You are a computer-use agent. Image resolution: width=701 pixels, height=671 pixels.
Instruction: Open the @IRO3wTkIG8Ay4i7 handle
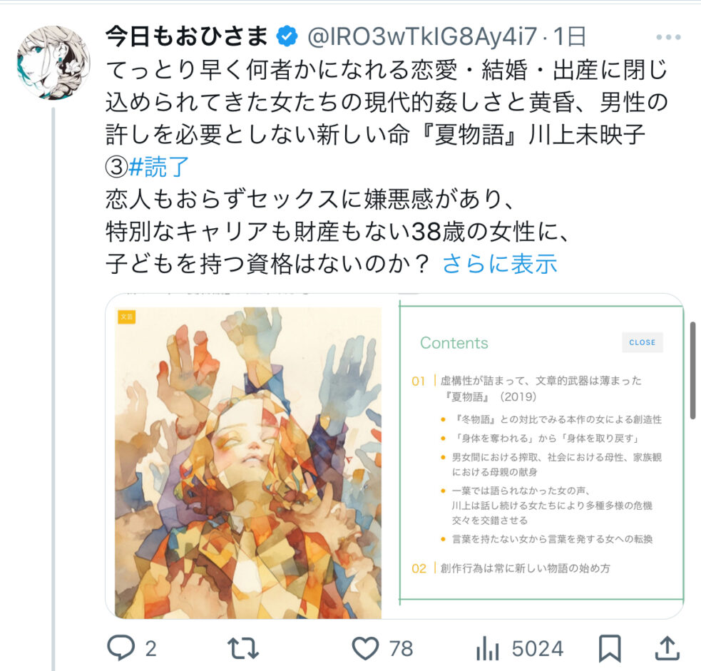(422, 36)
